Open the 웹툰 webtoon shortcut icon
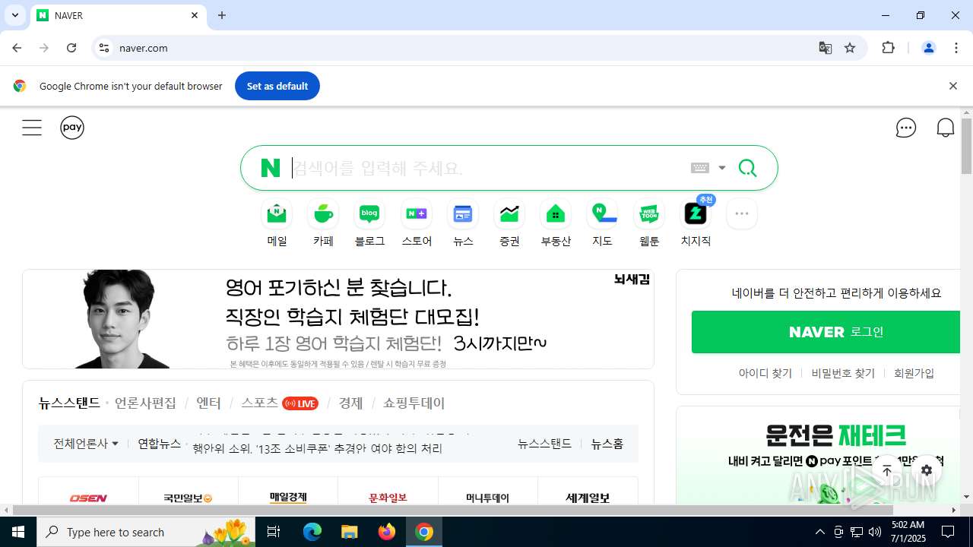Viewport: 973px width, 547px height. [x=649, y=214]
